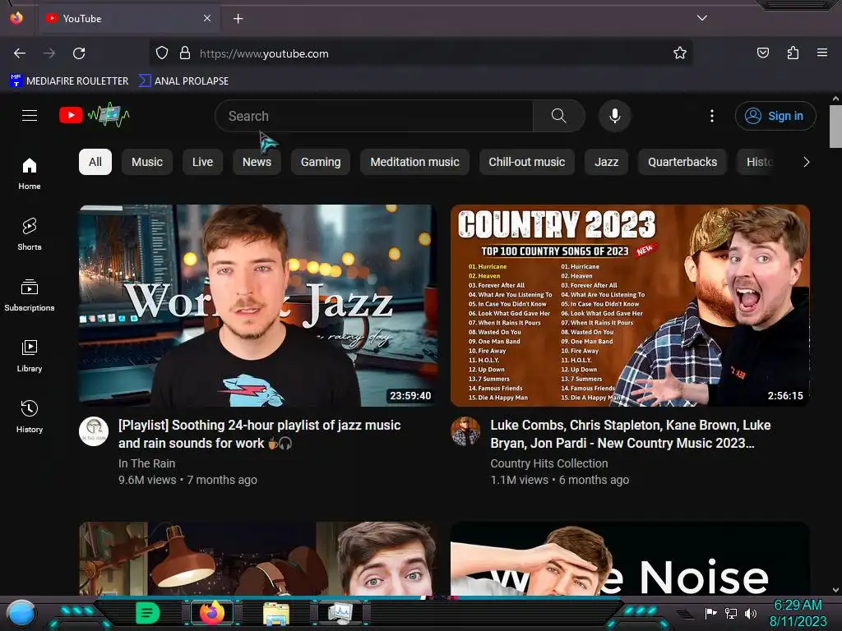Go forward in Firefox

coord(49,53)
